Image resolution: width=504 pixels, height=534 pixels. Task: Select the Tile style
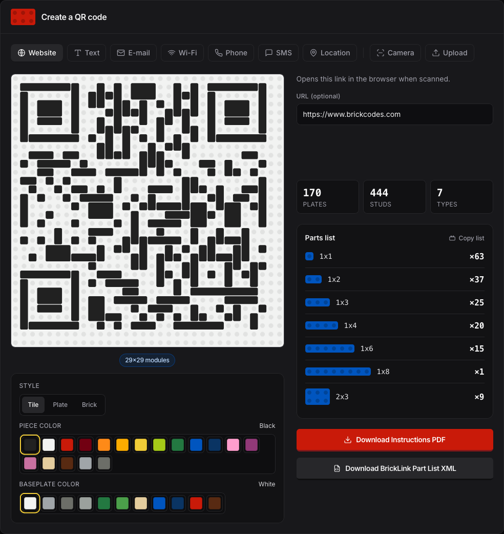[33, 404]
